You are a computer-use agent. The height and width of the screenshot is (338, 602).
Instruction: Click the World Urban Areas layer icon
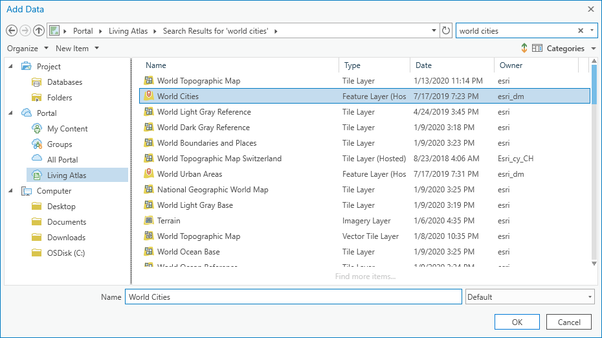pyautogui.click(x=149, y=174)
